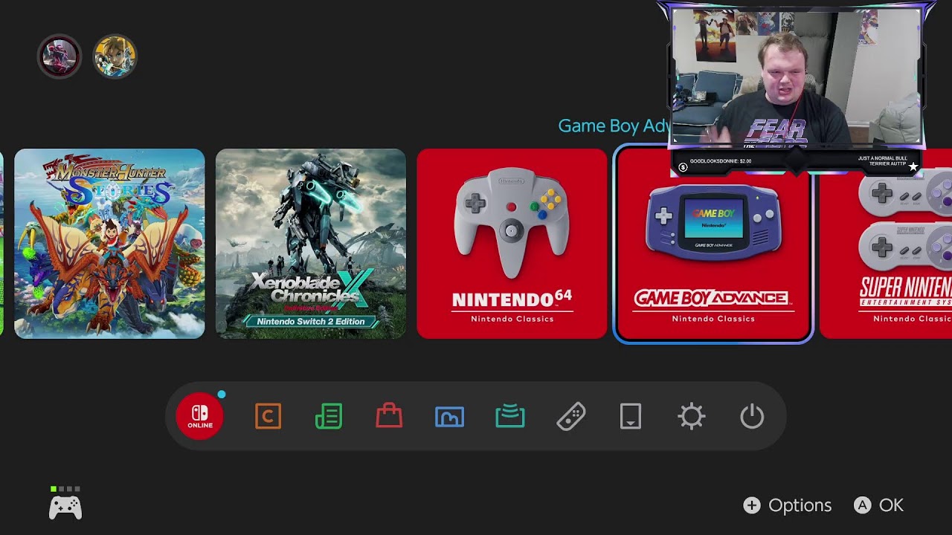Click the webcam overlay video

click(x=796, y=76)
